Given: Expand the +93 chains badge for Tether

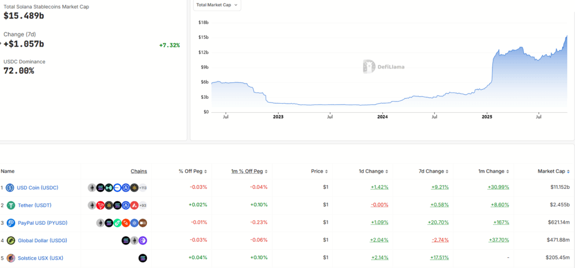Looking at the screenshot, I should [x=143, y=205].
